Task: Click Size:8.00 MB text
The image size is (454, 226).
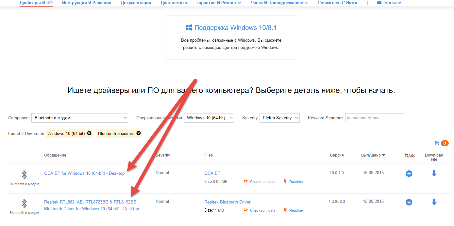Action: 216,182
